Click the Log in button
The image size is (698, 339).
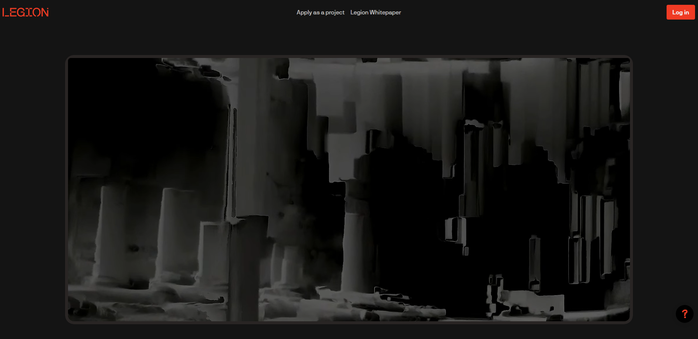click(x=680, y=12)
